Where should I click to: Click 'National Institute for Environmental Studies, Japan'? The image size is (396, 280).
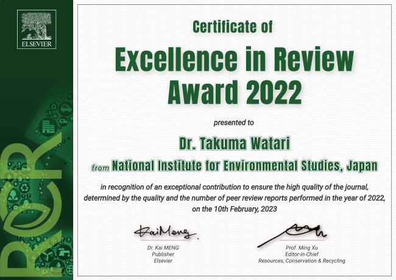point(244,165)
